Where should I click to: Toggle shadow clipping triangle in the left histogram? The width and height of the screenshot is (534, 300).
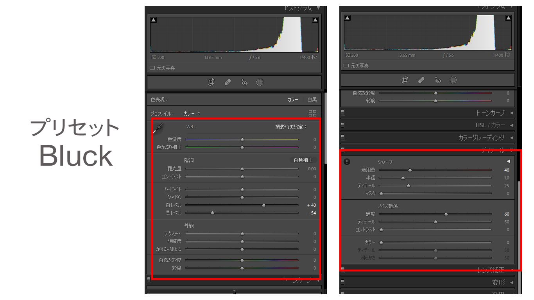[153, 20]
